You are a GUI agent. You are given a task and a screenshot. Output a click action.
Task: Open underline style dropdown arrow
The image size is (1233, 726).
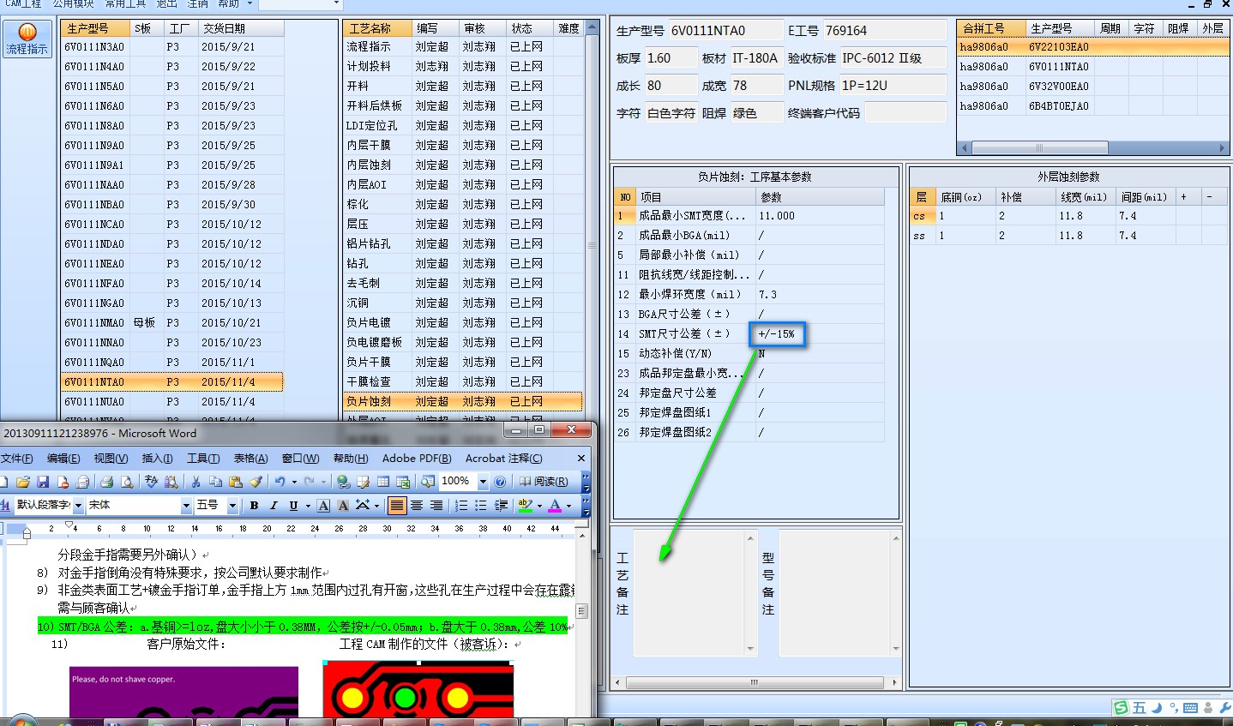point(308,506)
